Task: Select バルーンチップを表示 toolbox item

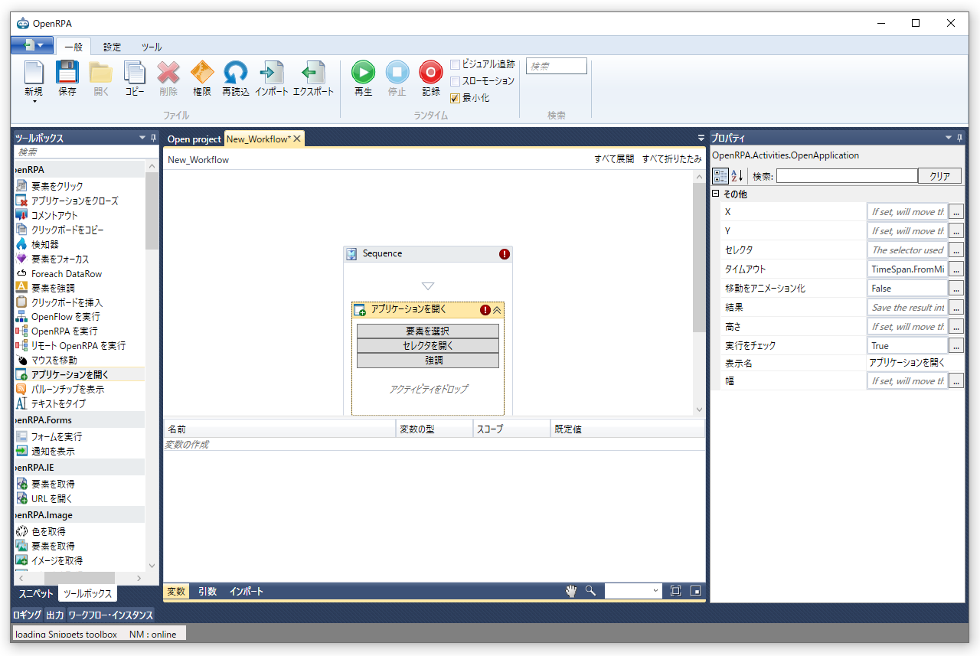Action: [67, 389]
